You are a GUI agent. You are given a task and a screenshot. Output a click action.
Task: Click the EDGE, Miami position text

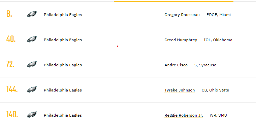point(219,15)
